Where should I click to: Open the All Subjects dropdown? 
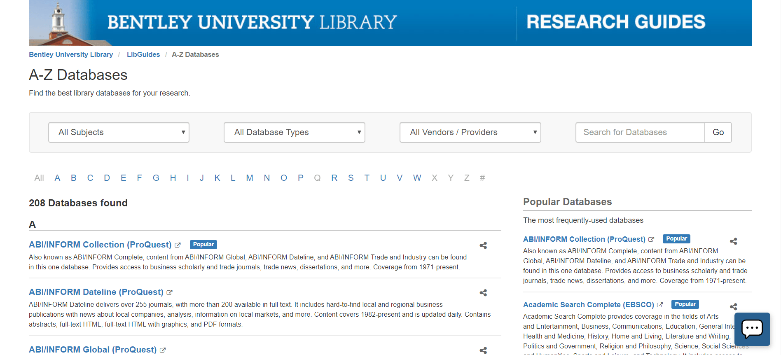click(119, 132)
